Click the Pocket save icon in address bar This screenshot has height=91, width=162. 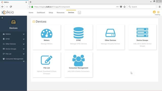tap(121, 7)
